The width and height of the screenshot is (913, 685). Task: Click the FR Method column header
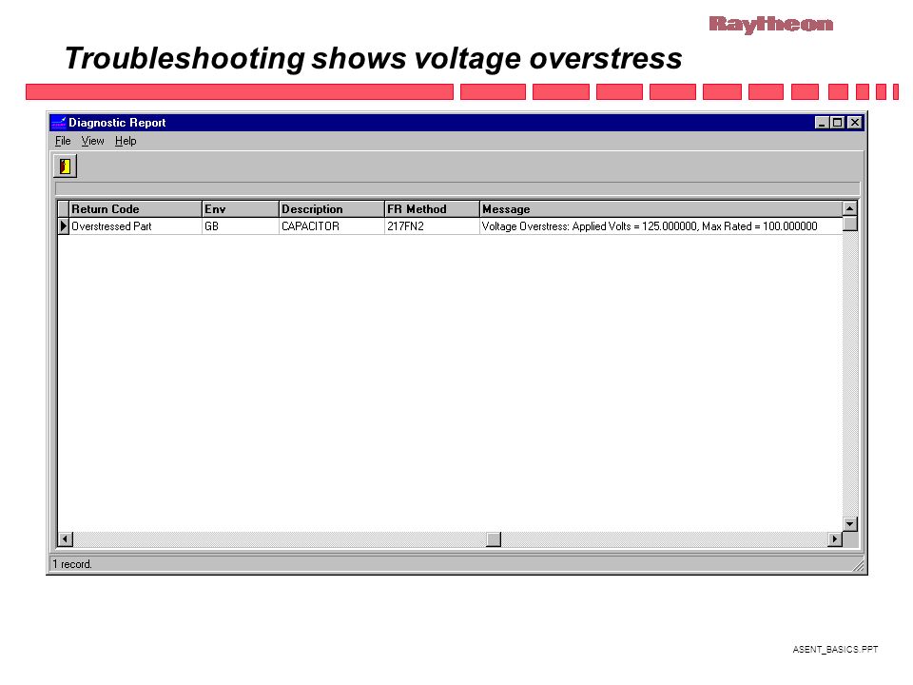432,209
